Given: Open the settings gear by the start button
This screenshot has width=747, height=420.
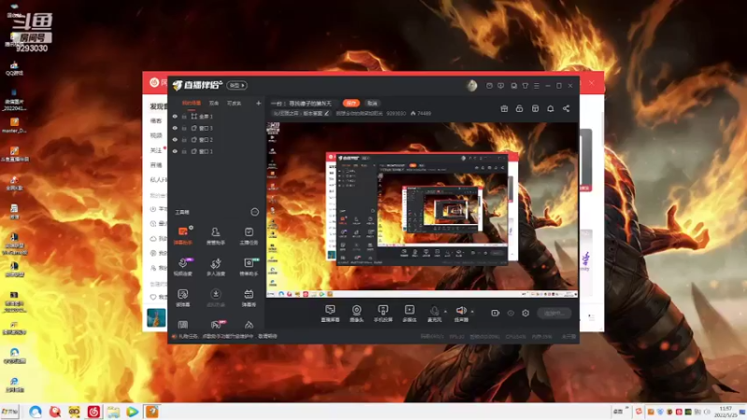Looking at the screenshot, I should 526,313.
